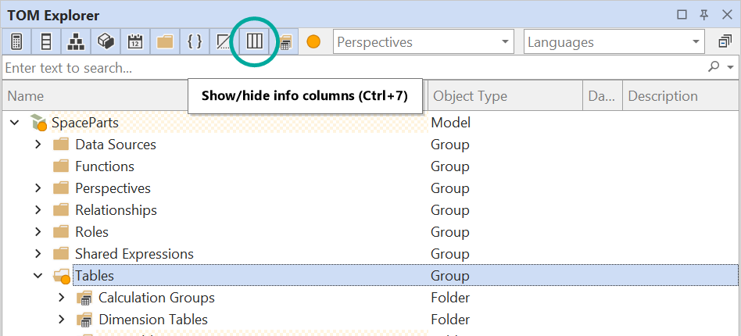The image size is (741, 336).
Task: Toggle the show measures calculator icon
Action: pos(16,42)
